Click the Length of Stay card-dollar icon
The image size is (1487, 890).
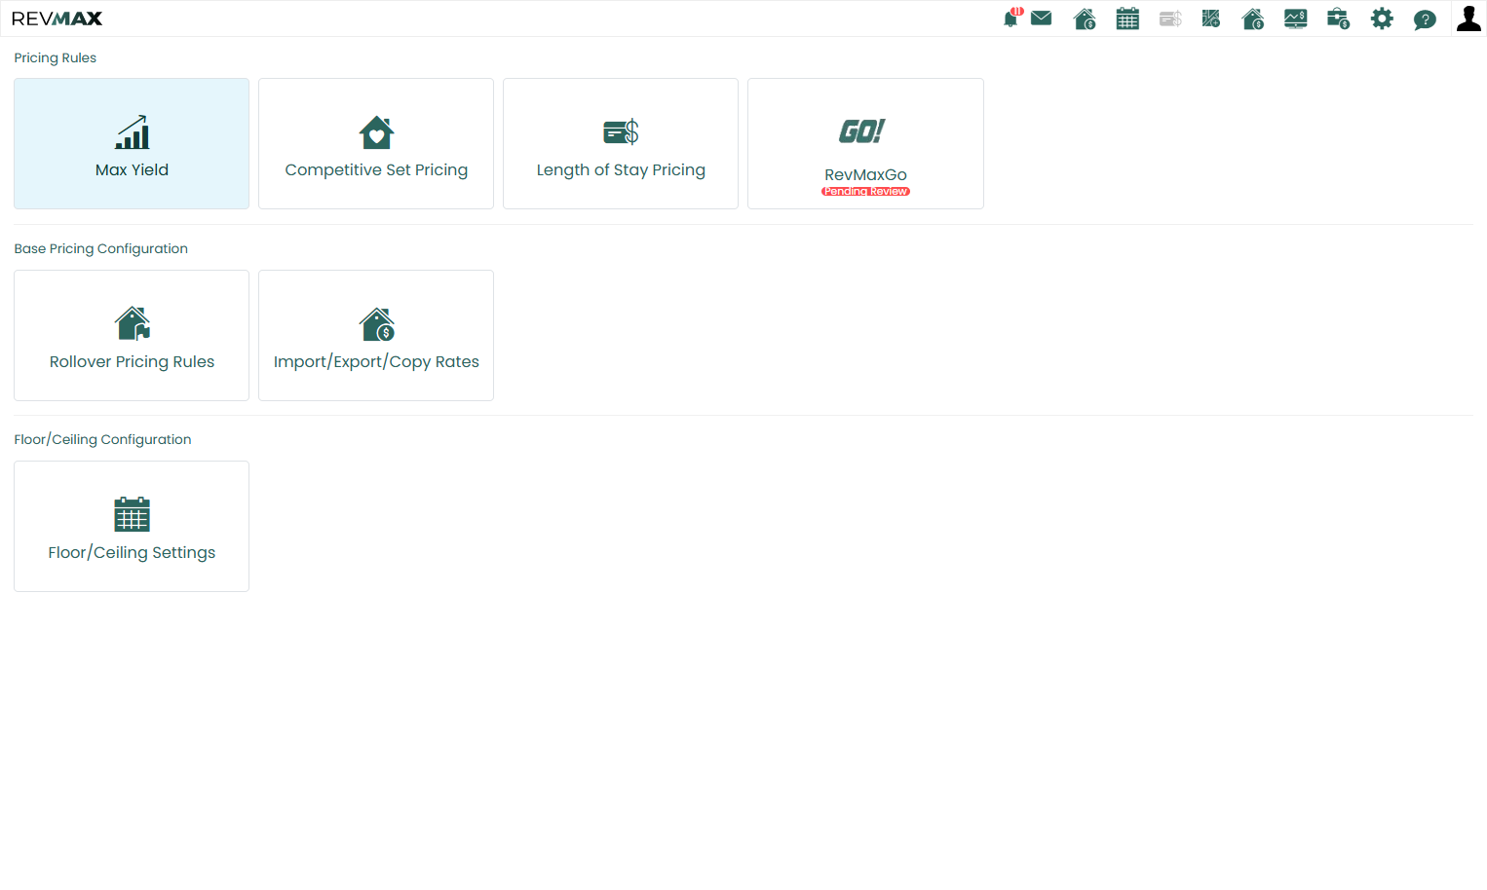click(x=621, y=131)
